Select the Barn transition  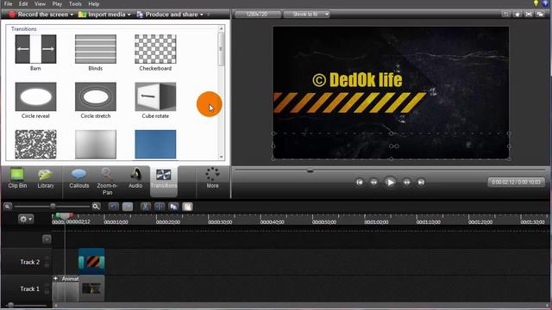tap(35, 49)
